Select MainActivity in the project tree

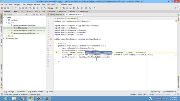(22, 28)
